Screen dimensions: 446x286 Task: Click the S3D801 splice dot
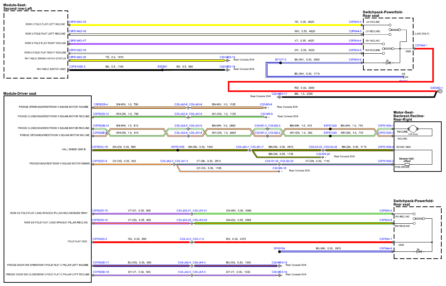[162, 70]
